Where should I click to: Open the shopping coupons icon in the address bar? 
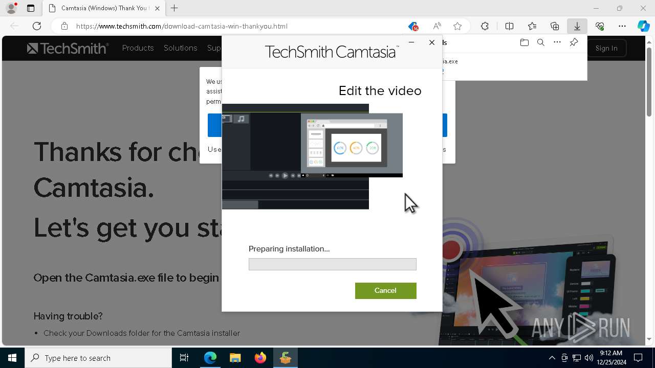pyautogui.click(x=413, y=26)
